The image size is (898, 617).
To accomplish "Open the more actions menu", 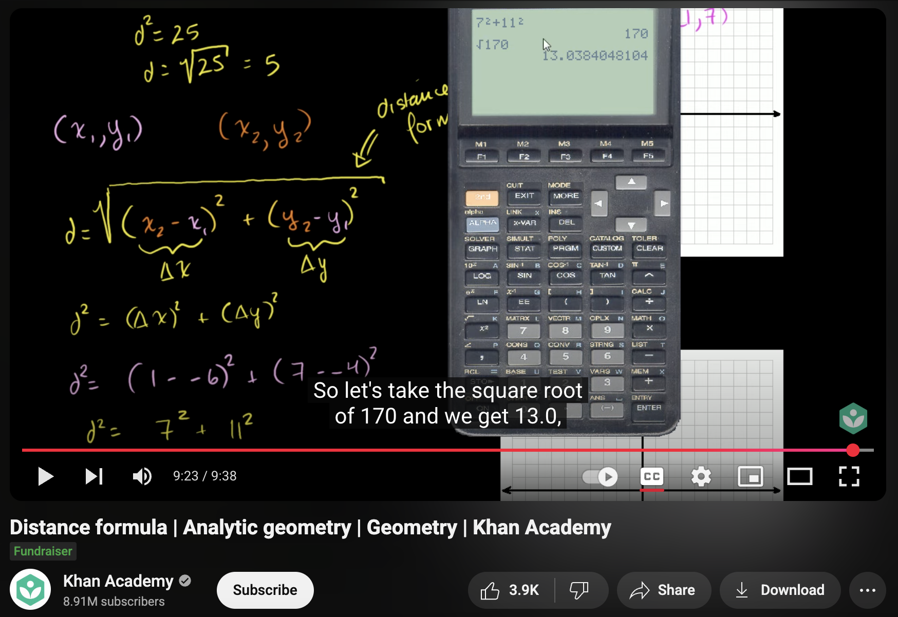I will [867, 590].
